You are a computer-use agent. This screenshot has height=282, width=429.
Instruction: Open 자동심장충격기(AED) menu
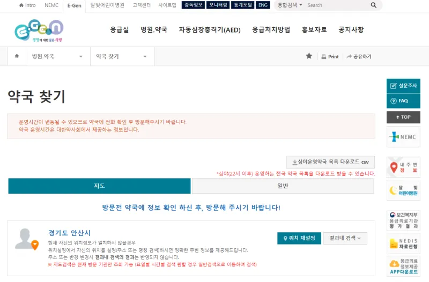tap(210, 29)
